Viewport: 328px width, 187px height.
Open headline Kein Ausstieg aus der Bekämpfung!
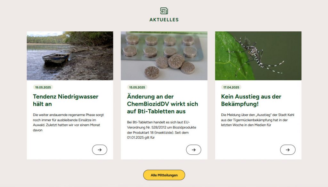click(251, 100)
